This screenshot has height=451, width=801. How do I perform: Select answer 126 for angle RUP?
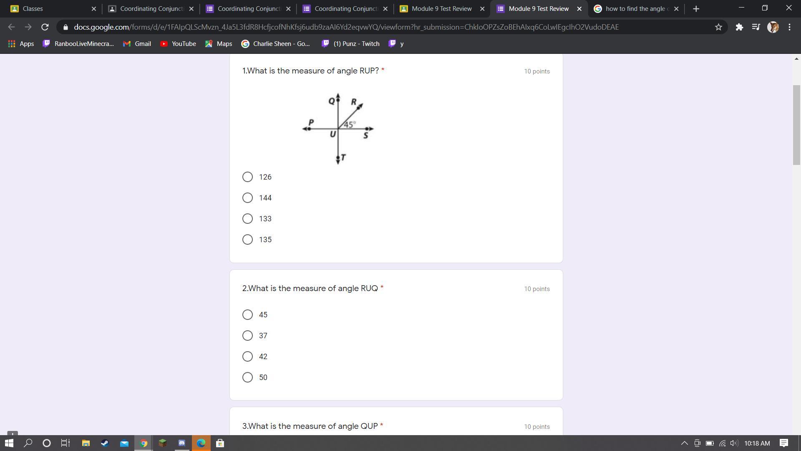pyautogui.click(x=247, y=177)
